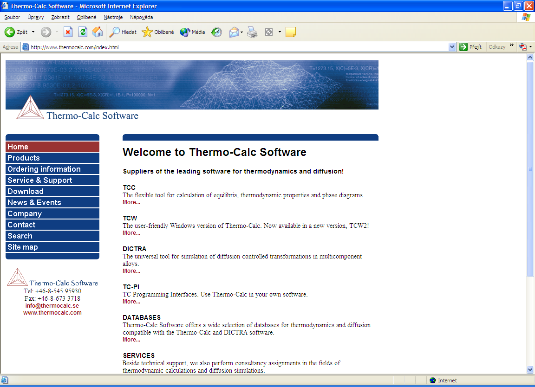Go to Service & Support
535x387 pixels.
pos(52,180)
